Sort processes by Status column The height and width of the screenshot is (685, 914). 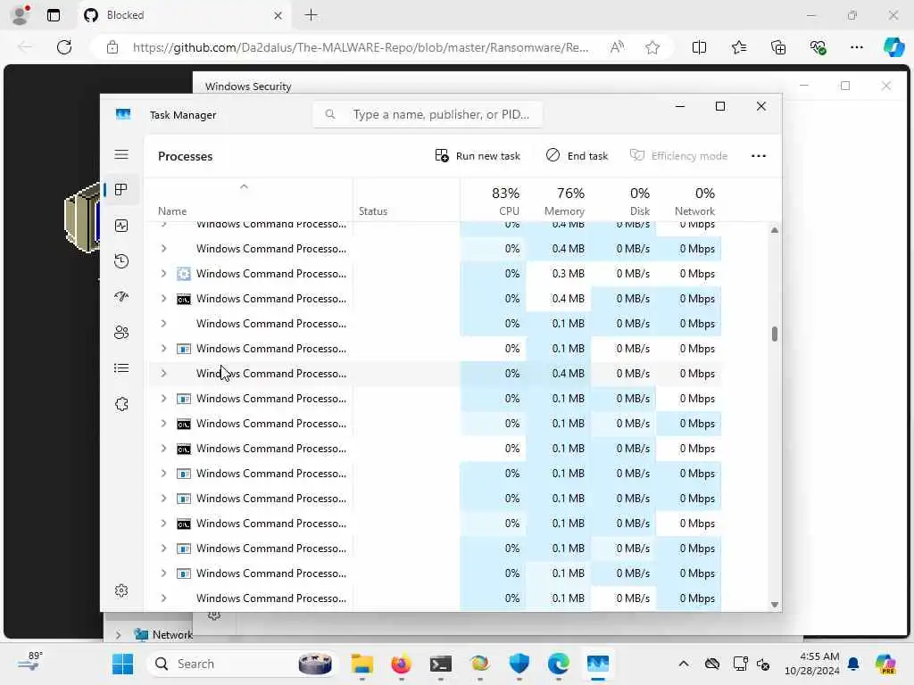pyautogui.click(x=406, y=201)
